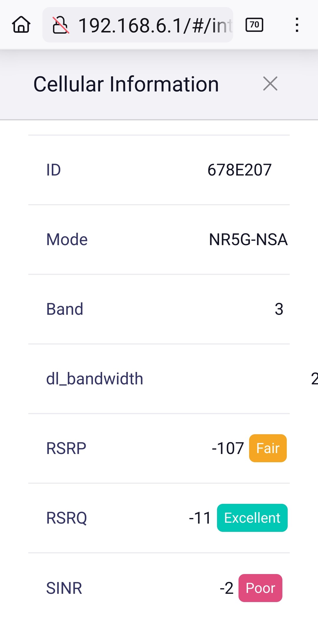Select the Mode row label
Viewport: 318px width, 623px height.
[67, 240]
